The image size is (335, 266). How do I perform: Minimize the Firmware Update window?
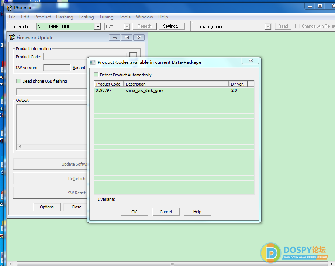coord(114,38)
